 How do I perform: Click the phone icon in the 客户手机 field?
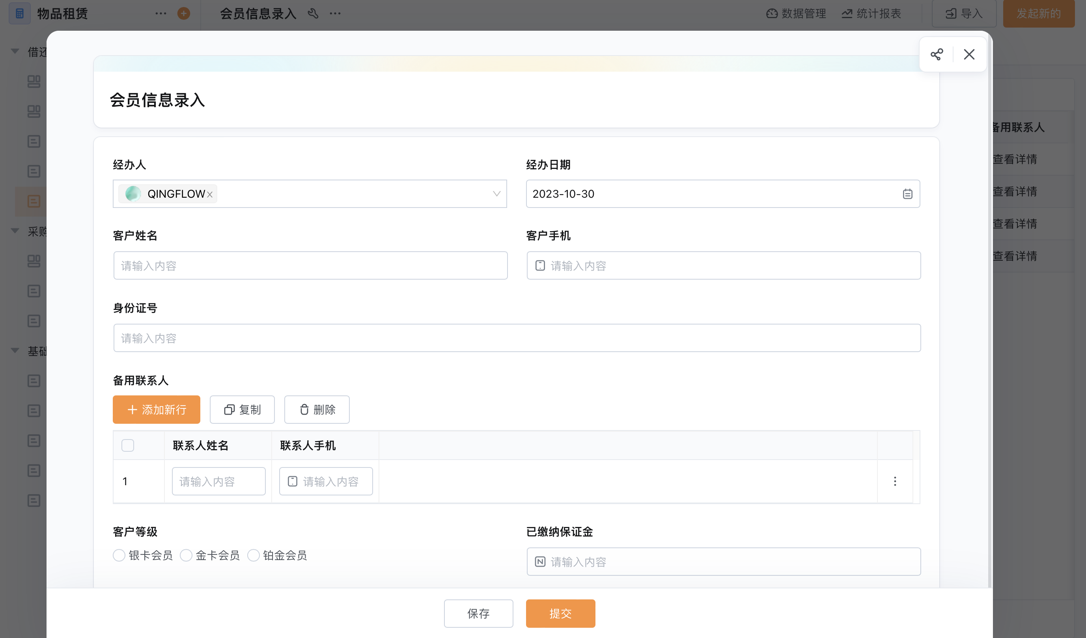(540, 265)
